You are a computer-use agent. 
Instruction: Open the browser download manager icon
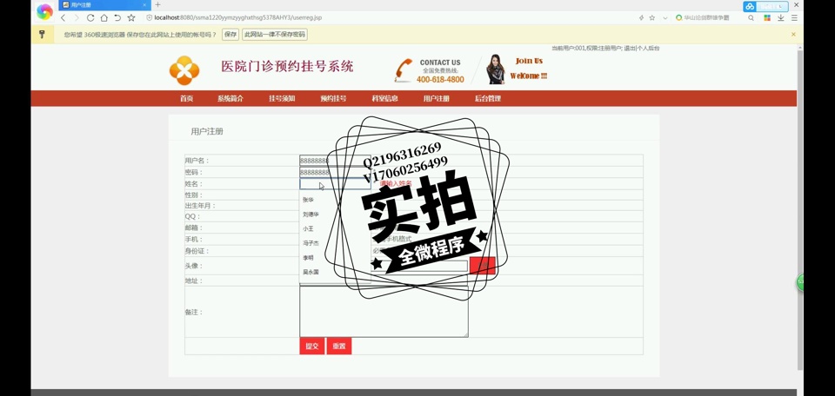781,17
